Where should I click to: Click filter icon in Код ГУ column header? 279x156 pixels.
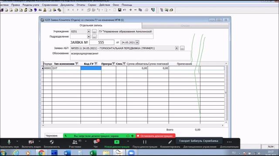pyautogui.click(x=96, y=64)
